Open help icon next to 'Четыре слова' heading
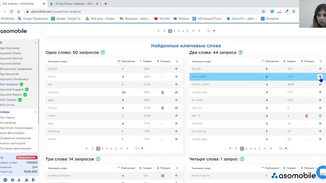 [x=242, y=159]
